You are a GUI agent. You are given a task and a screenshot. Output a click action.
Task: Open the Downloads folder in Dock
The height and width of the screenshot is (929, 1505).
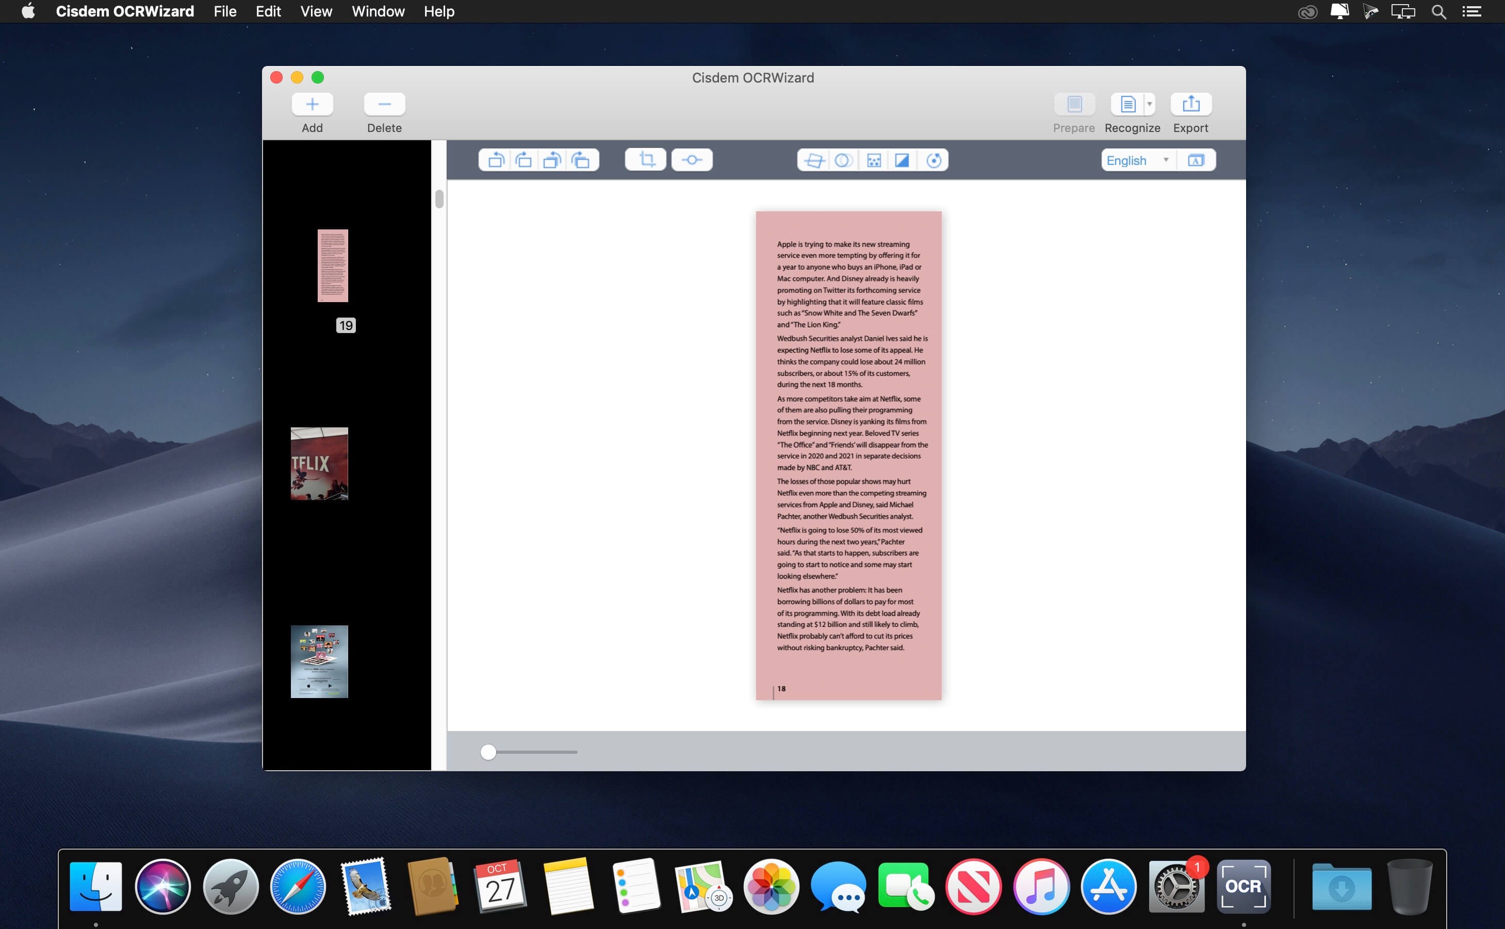pyautogui.click(x=1342, y=887)
